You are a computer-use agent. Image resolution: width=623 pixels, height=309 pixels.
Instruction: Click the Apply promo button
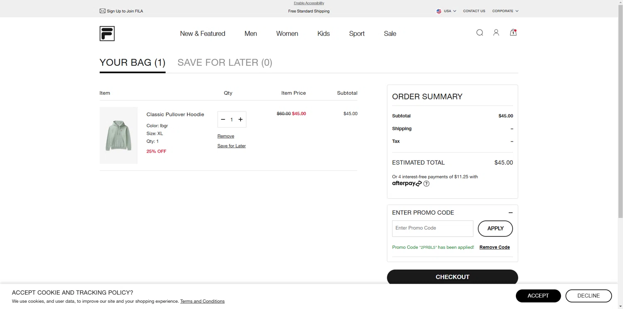[x=495, y=228]
